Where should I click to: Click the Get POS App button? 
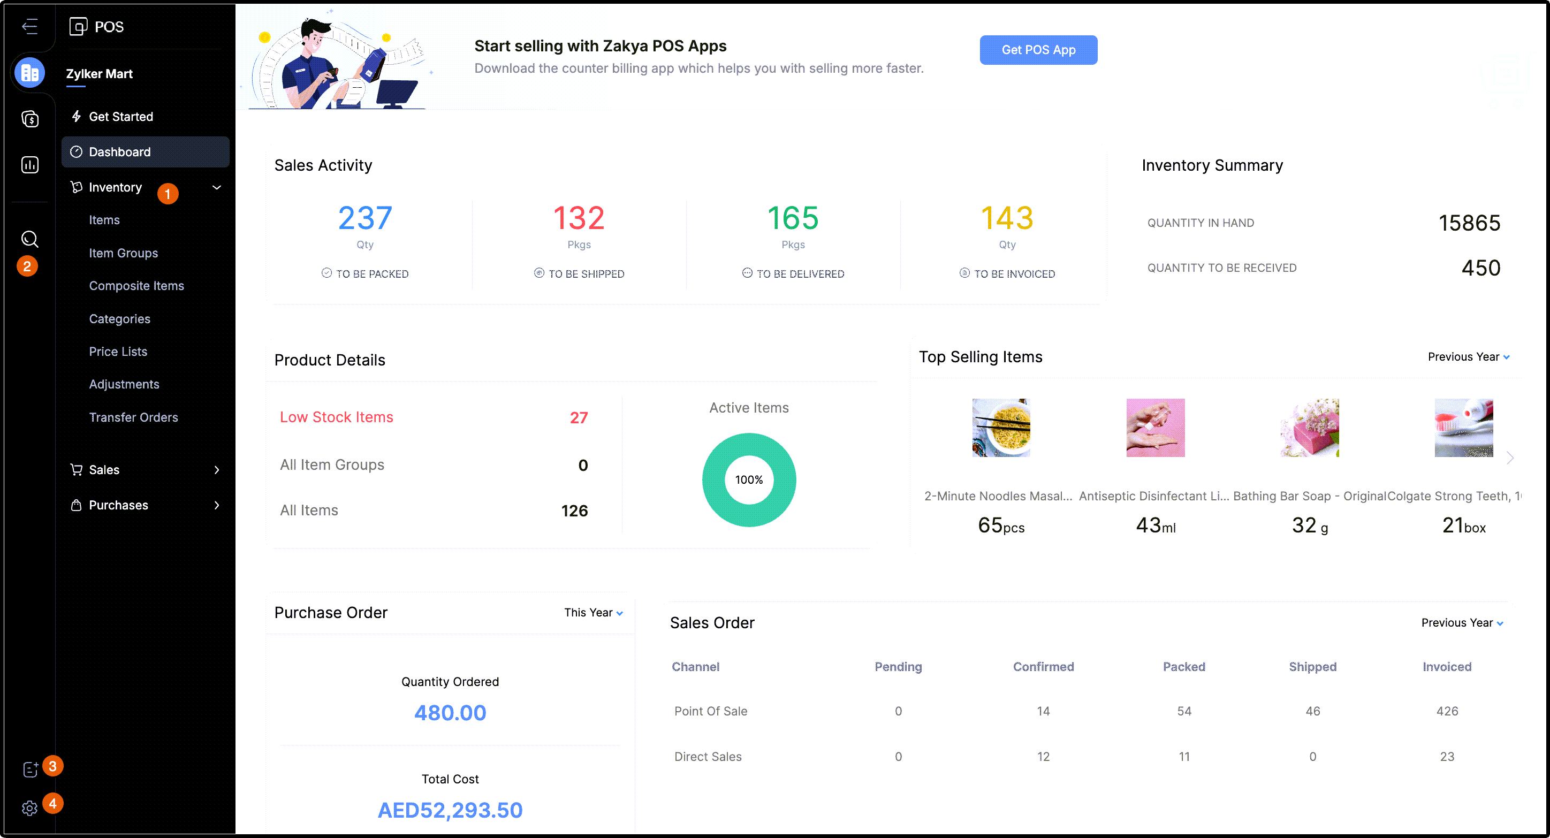pos(1038,50)
